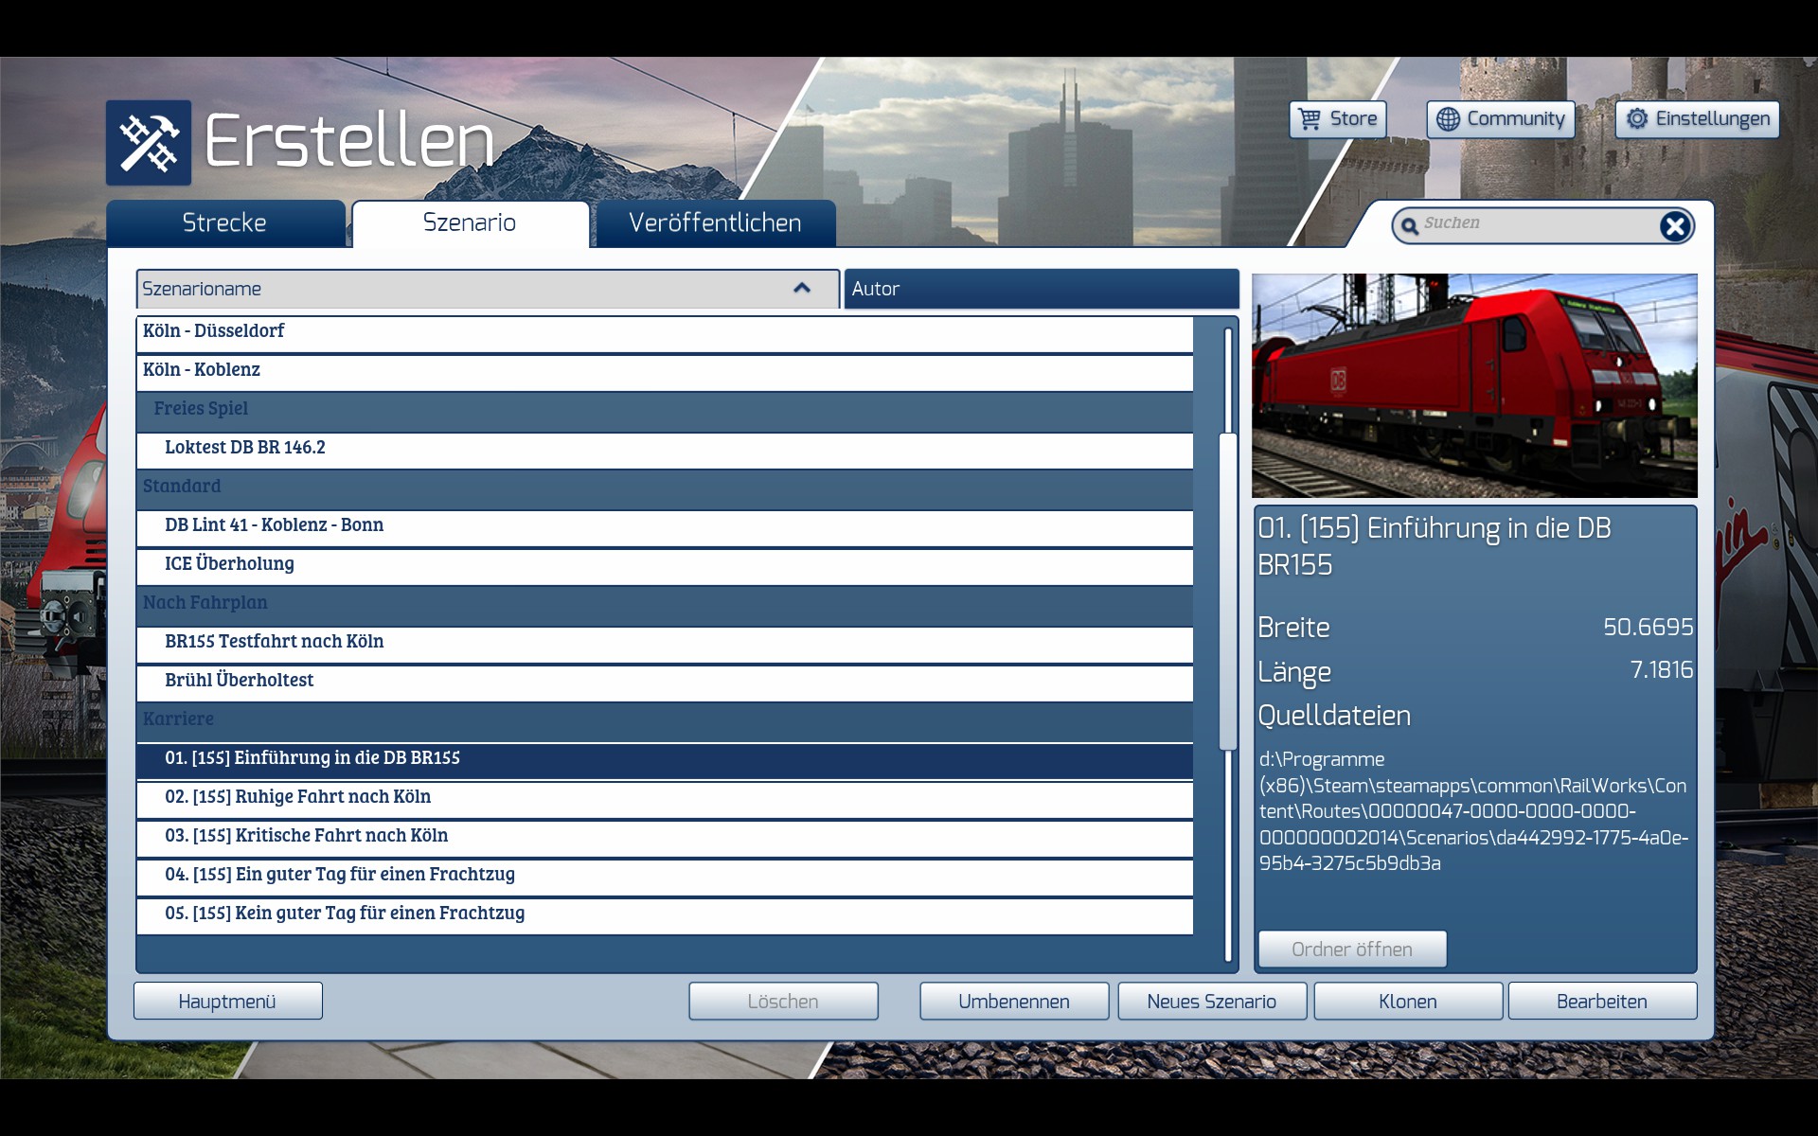Click the Erstellen tools logo icon

coord(149,143)
